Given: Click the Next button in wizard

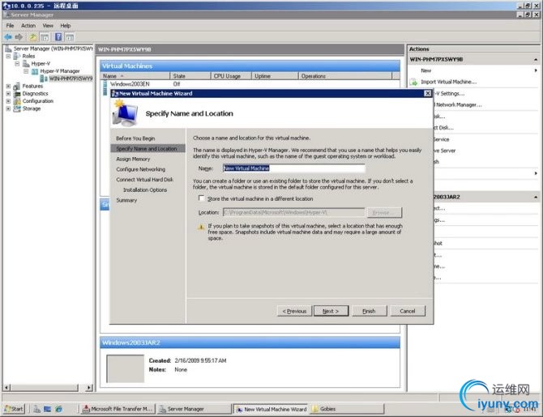Looking at the screenshot, I should tap(331, 311).
